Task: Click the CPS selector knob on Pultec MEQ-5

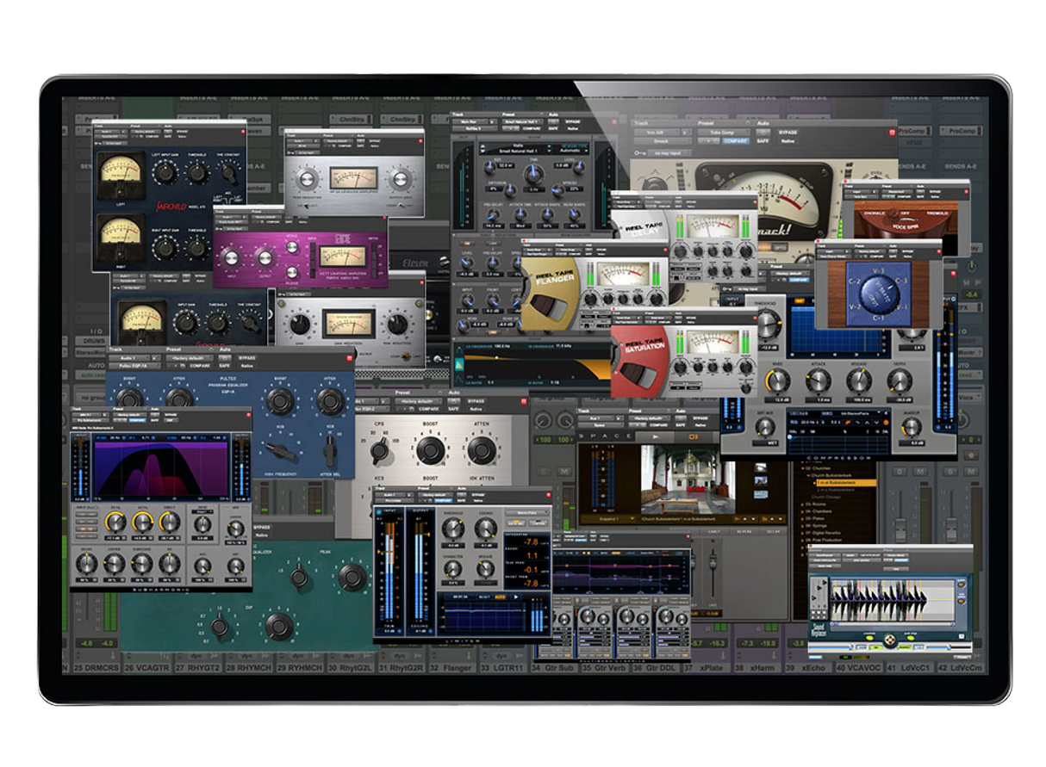Action: 379,450
